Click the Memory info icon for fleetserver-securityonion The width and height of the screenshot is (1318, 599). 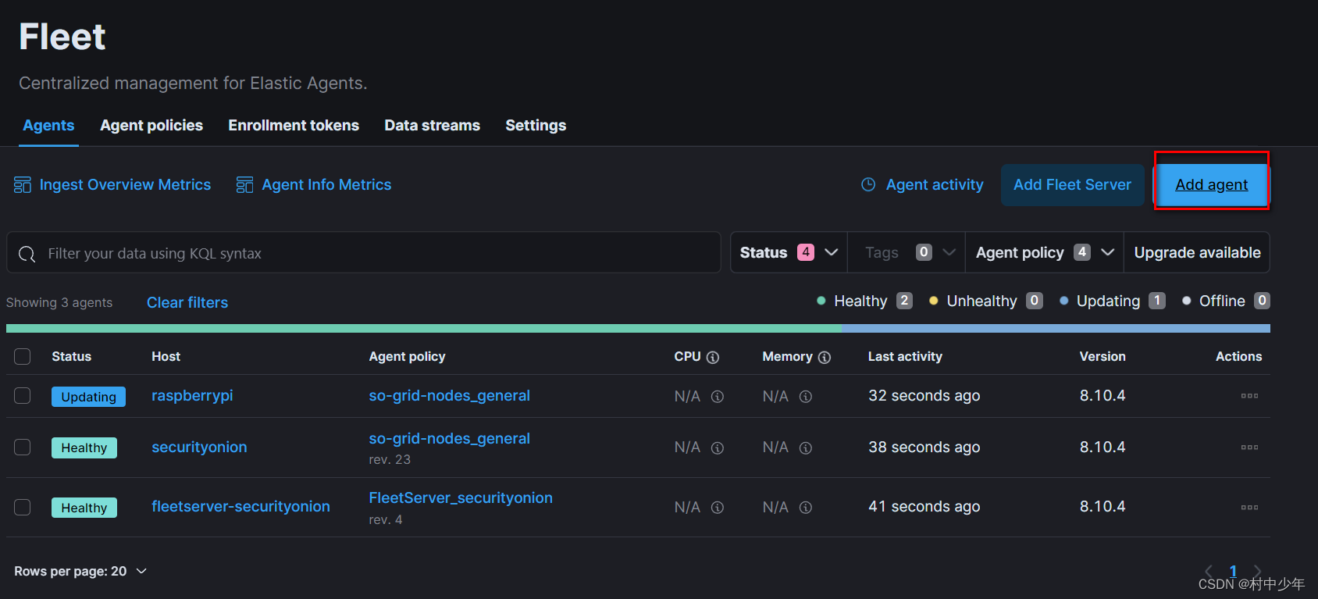(806, 508)
